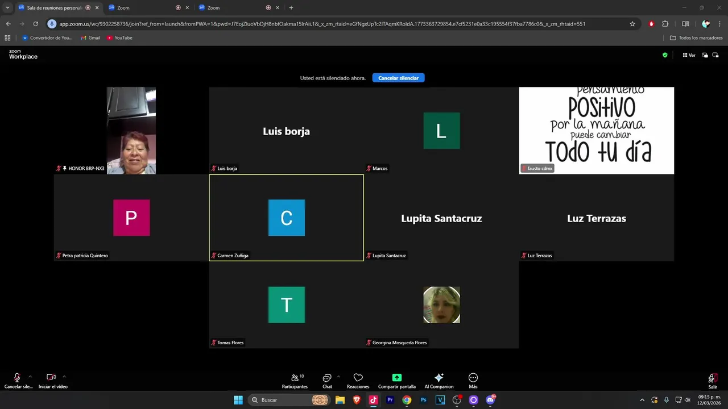Open Premiere Pro from the taskbar

pyautogui.click(x=390, y=400)
